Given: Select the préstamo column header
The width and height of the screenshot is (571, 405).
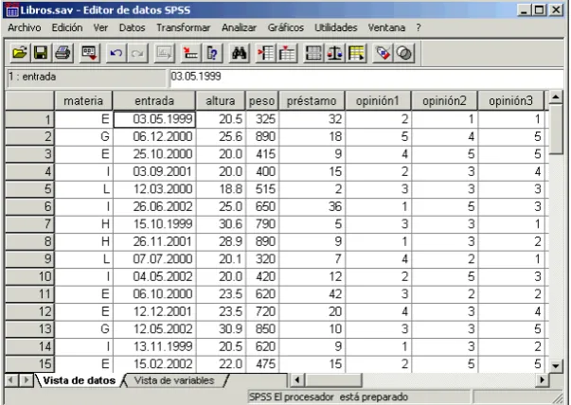Looking at the screenshot, I should click(x=312, y=101).
